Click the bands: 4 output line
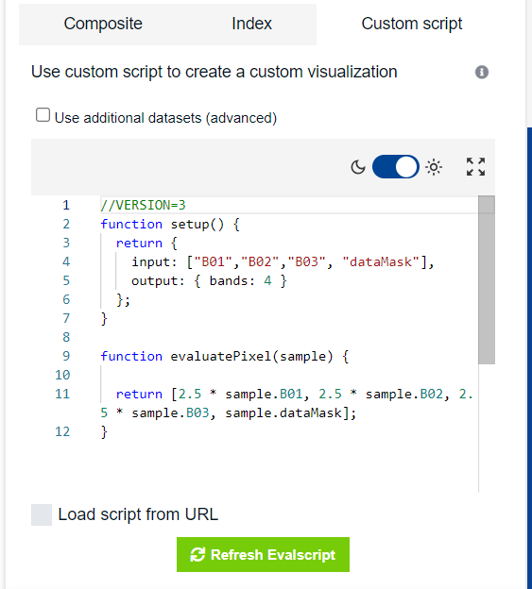Viewport: 532px width, 589px height. pyautogui.click(x=209, y=280)
